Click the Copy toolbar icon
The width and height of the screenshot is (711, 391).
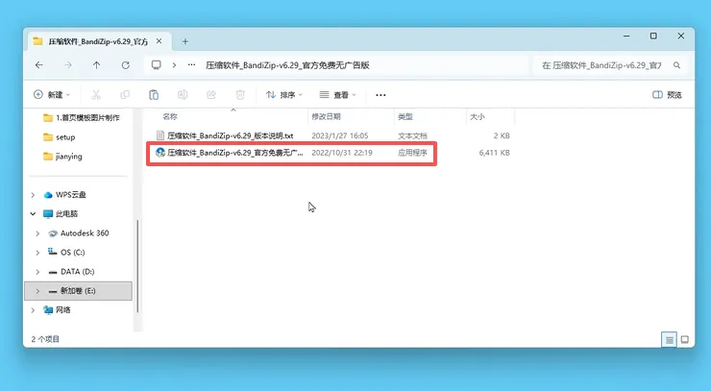[125, 95]
